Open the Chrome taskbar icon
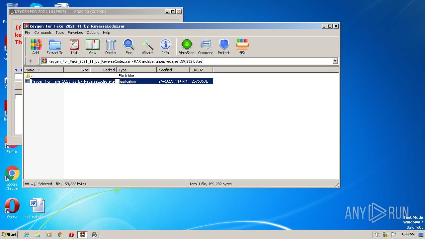The image size is (425, 239). (x=60, y=235)
